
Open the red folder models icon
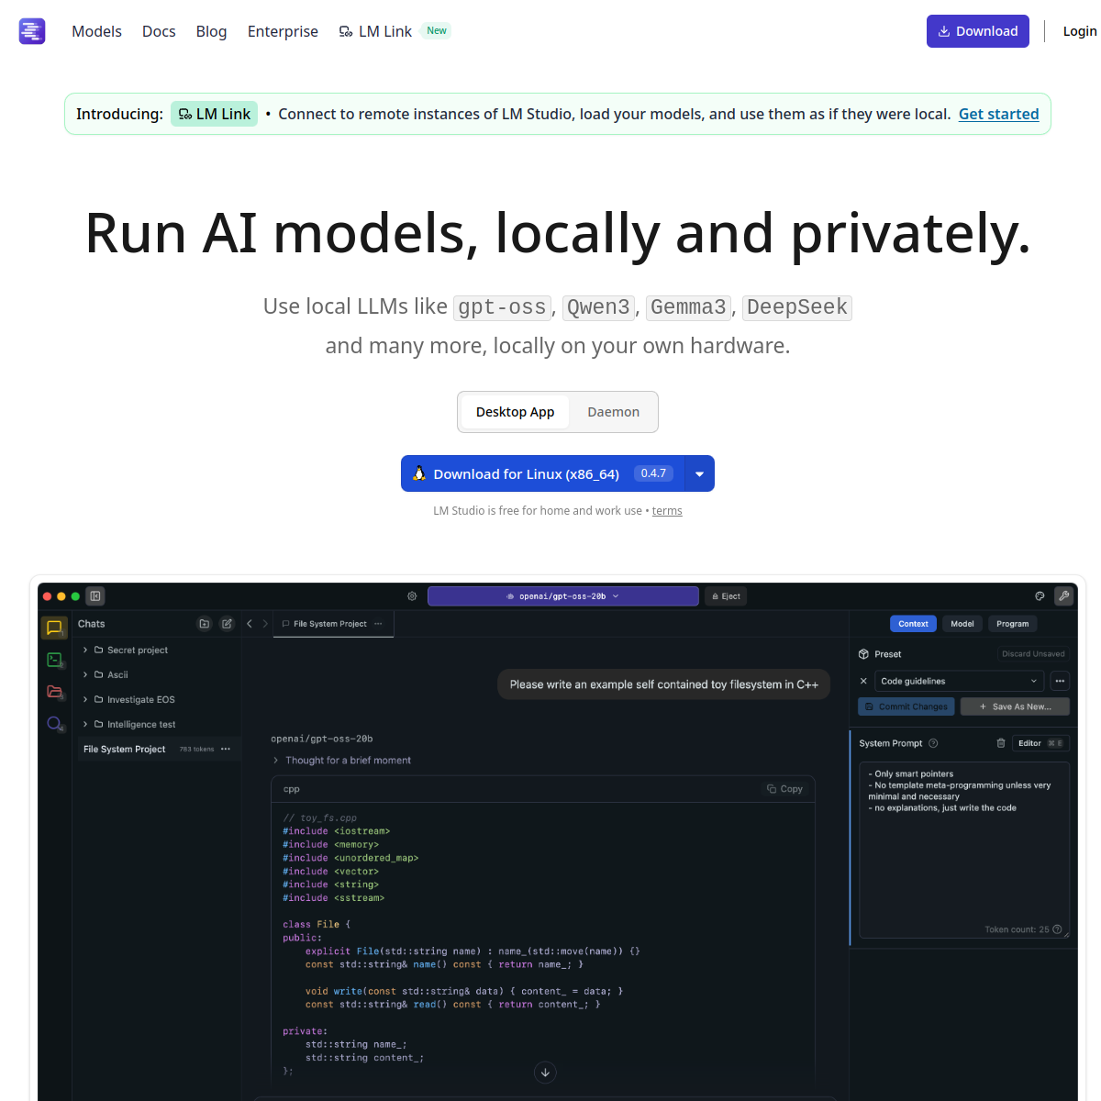point(54,692)
